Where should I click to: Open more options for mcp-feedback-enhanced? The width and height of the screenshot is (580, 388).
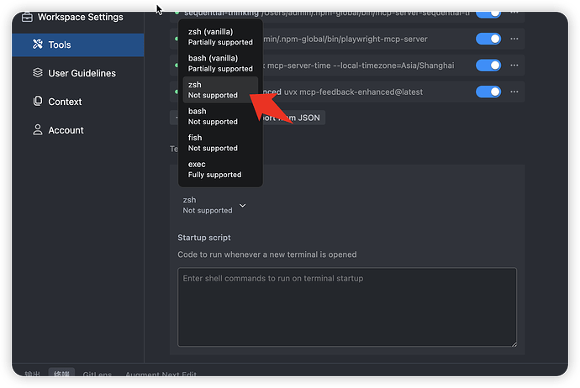tap(514, 92)
